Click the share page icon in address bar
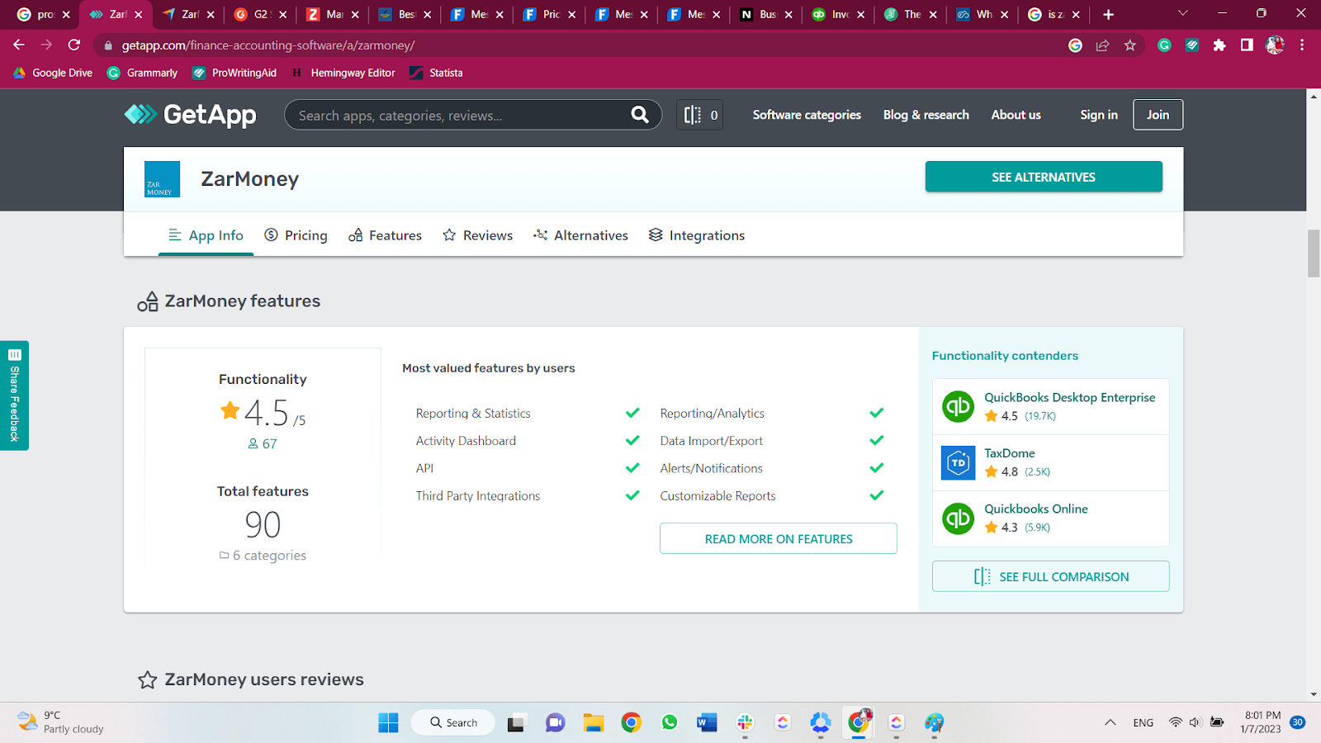The height and width of the screenshot is (743, 1321). (1102, 45)
